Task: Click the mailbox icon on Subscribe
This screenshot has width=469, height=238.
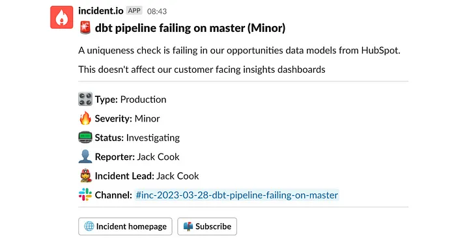Action: (x=188, y=226)
